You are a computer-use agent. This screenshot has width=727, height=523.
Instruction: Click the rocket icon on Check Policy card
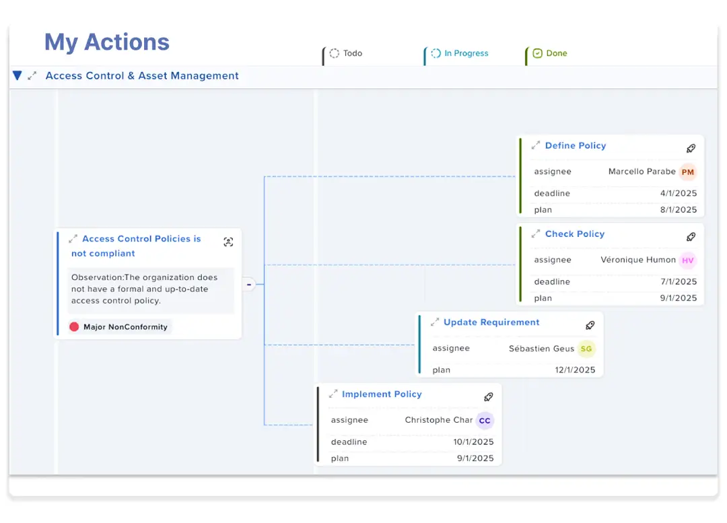coord(691,237)
